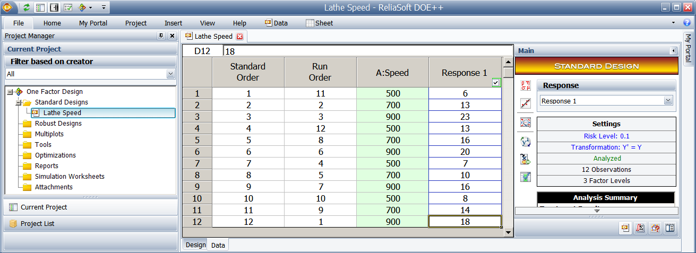Collapse the Main control panel arrow
This screenshot has width=696, height=253.
tap(674, 51)
